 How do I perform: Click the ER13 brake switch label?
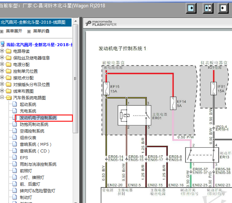pos(224,157)
